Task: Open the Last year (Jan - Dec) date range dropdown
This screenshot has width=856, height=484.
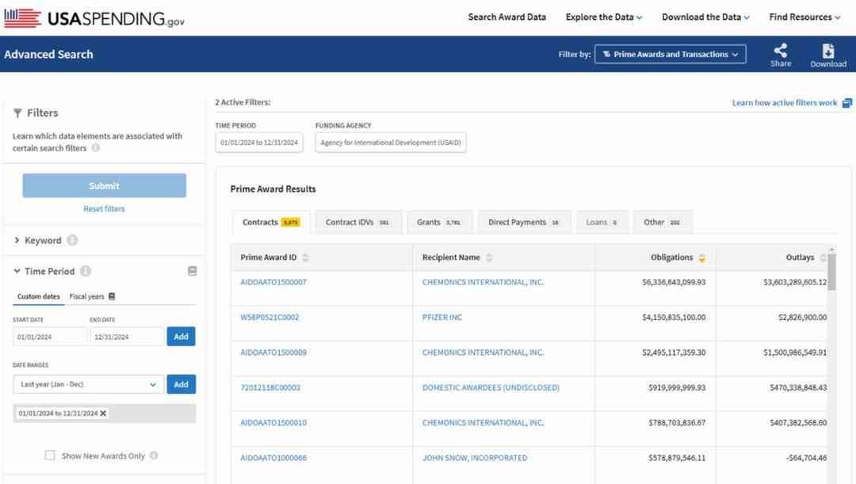Action: tap(89, 384)
